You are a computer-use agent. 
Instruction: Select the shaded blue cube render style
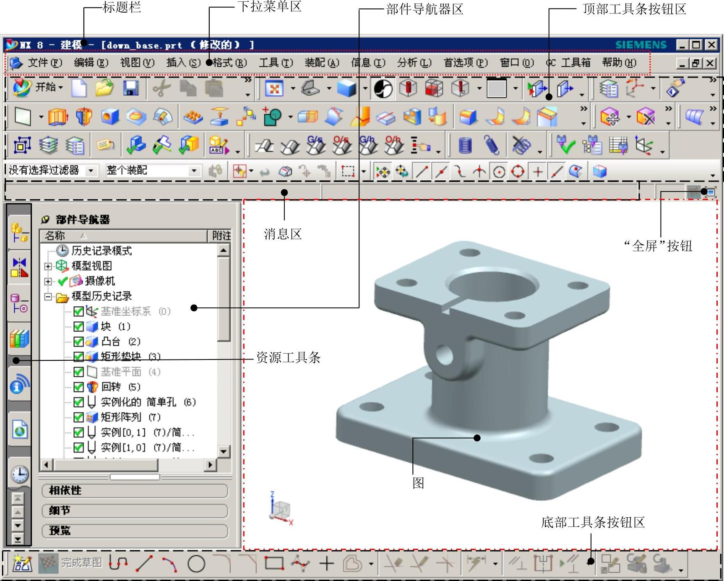(x=346, y=89)
